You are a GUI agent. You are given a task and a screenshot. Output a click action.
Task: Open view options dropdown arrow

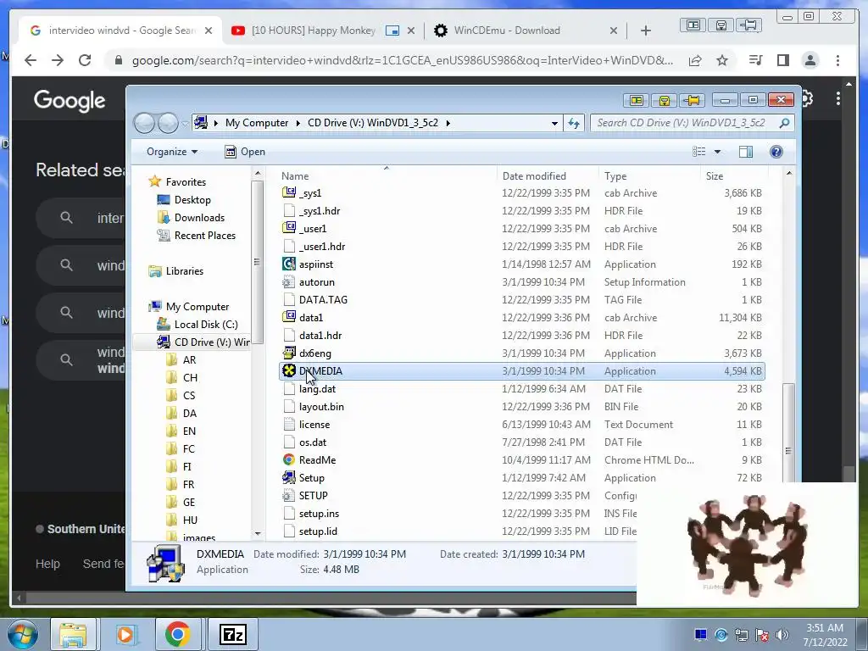coord(717,152)
